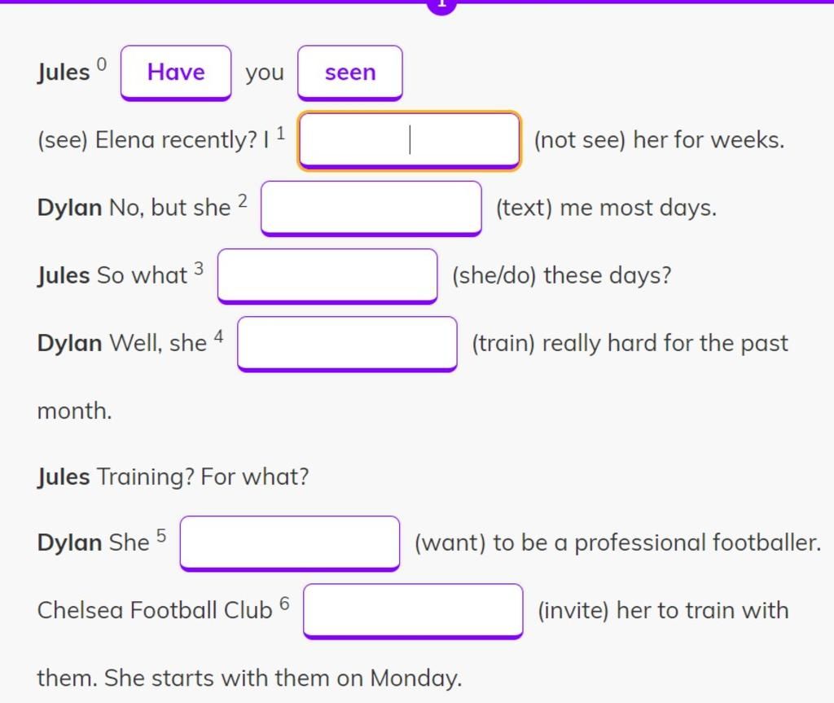Image resolution: width=834 pixels, height=703 pixels.
Task: Click the "(want)" verb hint text
Action: (x=450, y=543)
